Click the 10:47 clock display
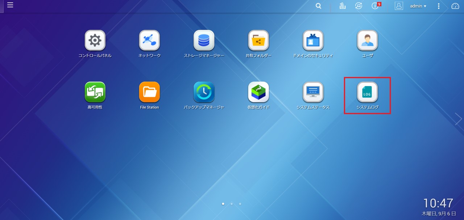 (438, 203)
